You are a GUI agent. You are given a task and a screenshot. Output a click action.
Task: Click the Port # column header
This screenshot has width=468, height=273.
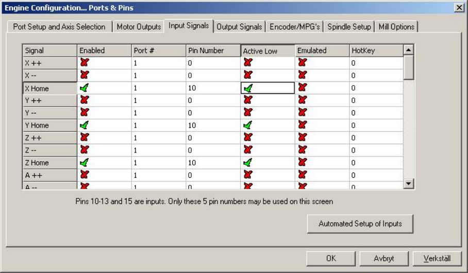coord(159,50)
